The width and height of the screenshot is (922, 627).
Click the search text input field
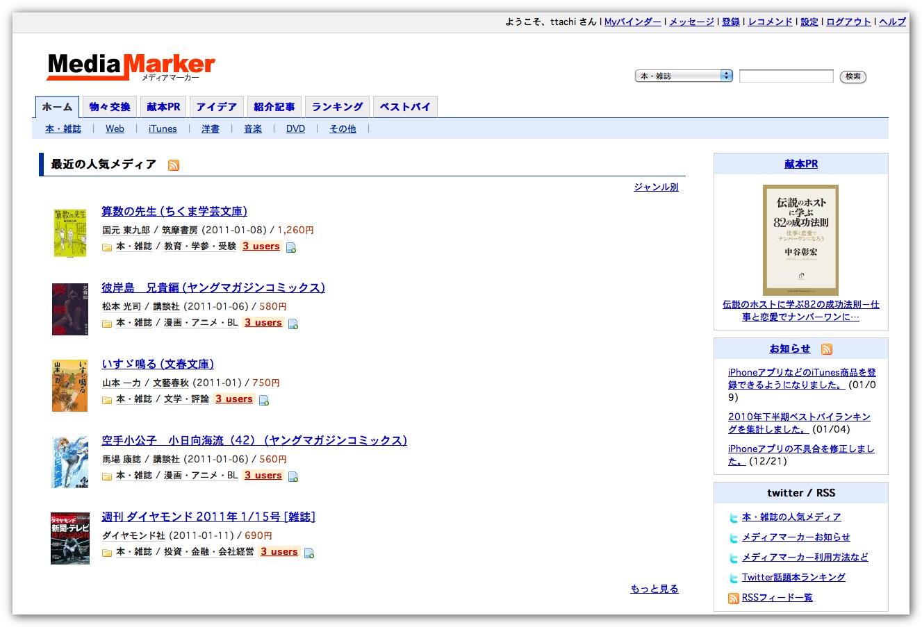(x=786, y=76)
